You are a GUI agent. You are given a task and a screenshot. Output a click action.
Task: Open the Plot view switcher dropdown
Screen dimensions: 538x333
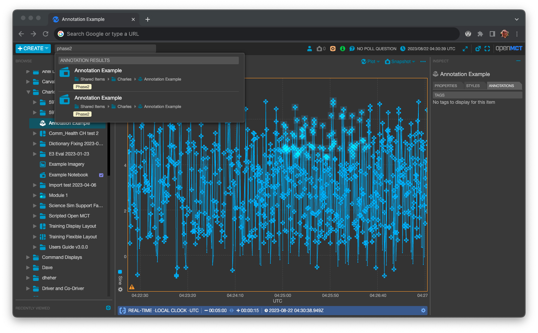(x=370, y=62)
